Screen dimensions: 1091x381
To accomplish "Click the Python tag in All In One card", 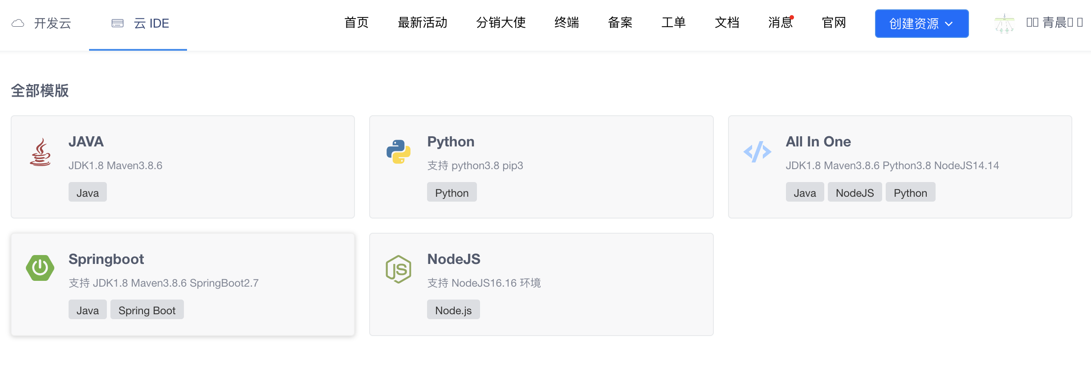I will pos(911,192).
